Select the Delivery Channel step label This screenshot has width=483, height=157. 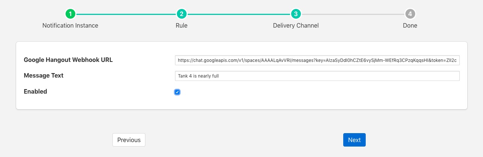pyautogui.click(x=296, y=26)
